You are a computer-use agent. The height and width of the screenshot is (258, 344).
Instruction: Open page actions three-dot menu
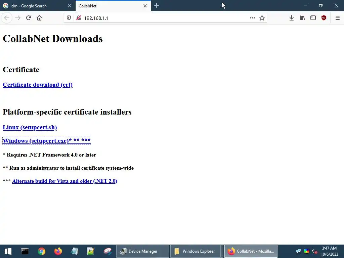[x=253, y=18]
